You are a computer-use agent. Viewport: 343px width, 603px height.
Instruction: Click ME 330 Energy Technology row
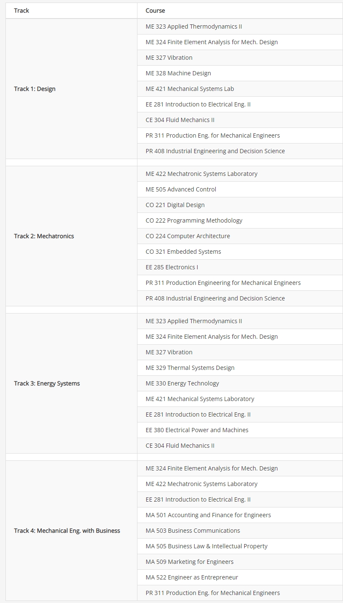182,383
